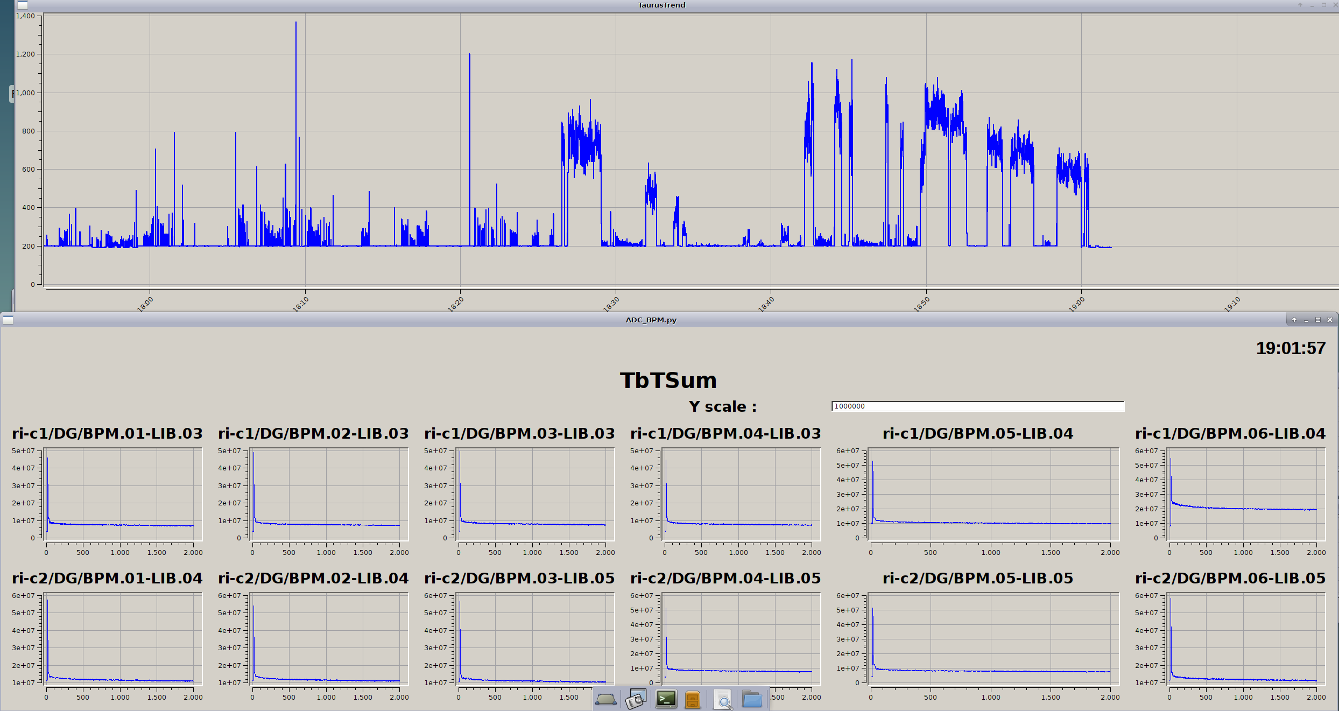
Task: Click the ri-c1/DG/BPM.06-LIB.04 plot
Action: (x=1245, y=494)
